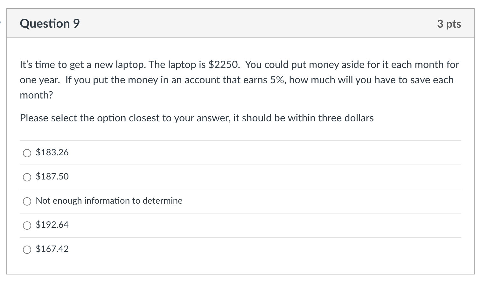Click the question prompt paragraph
This screenshot has width=488, height=284.
point(239,79)
